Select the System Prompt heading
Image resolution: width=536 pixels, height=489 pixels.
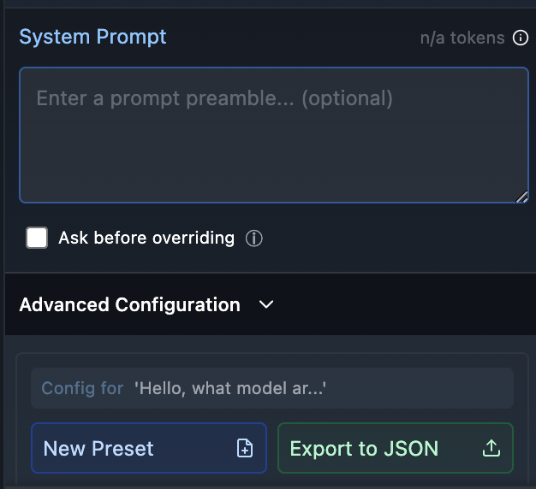coord(92,37)
